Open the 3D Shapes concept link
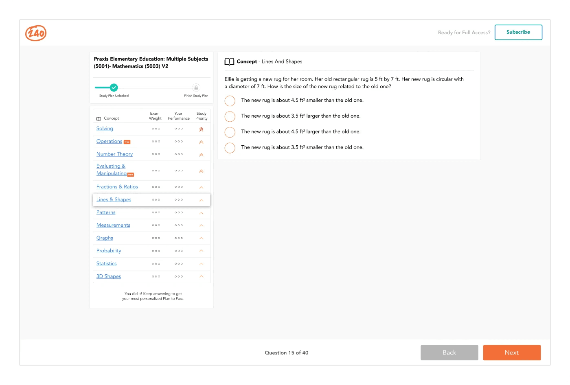Screen dimensions: 570x385 pos(109,276)
